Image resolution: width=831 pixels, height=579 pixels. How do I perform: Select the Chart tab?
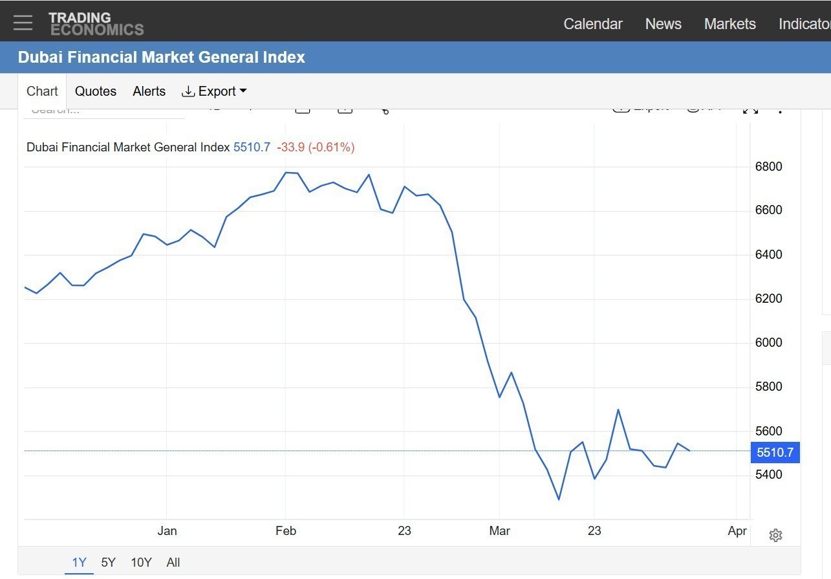[42, 91]
